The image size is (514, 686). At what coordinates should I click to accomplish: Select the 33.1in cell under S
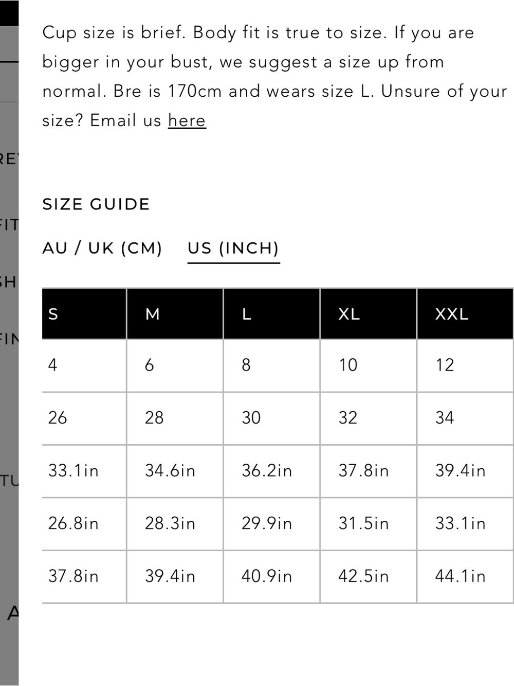[84, 471]
